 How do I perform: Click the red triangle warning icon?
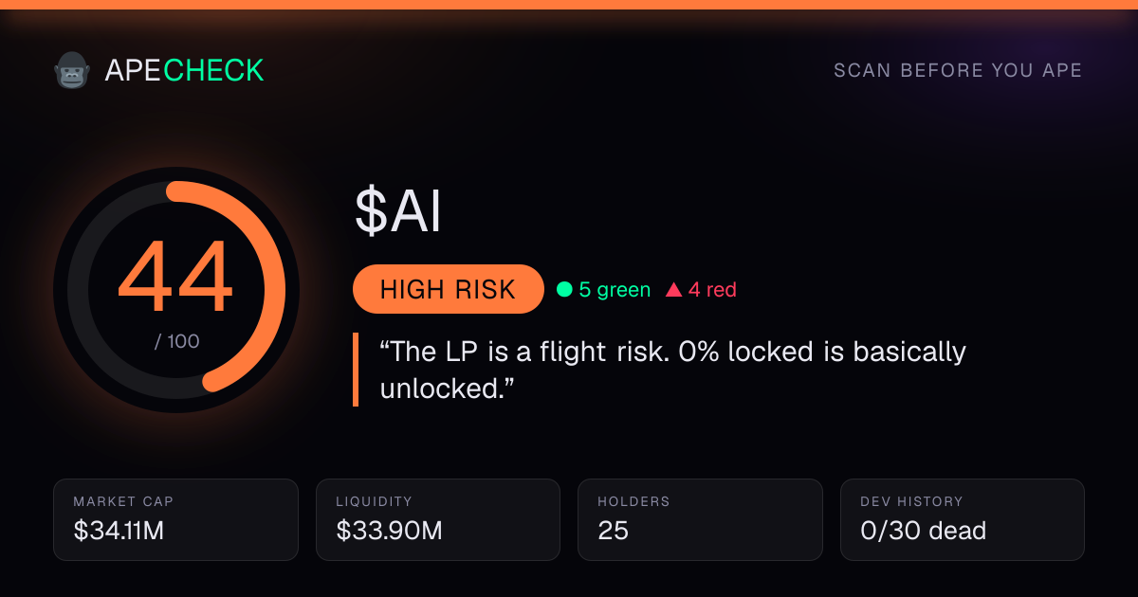(x=674, y=290)
